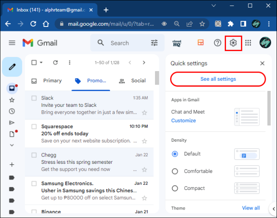Open the first label tag icon in sidebar
The width and height of the screenshot is (277, 218).
pyautogui.click(x=12, y=178)
